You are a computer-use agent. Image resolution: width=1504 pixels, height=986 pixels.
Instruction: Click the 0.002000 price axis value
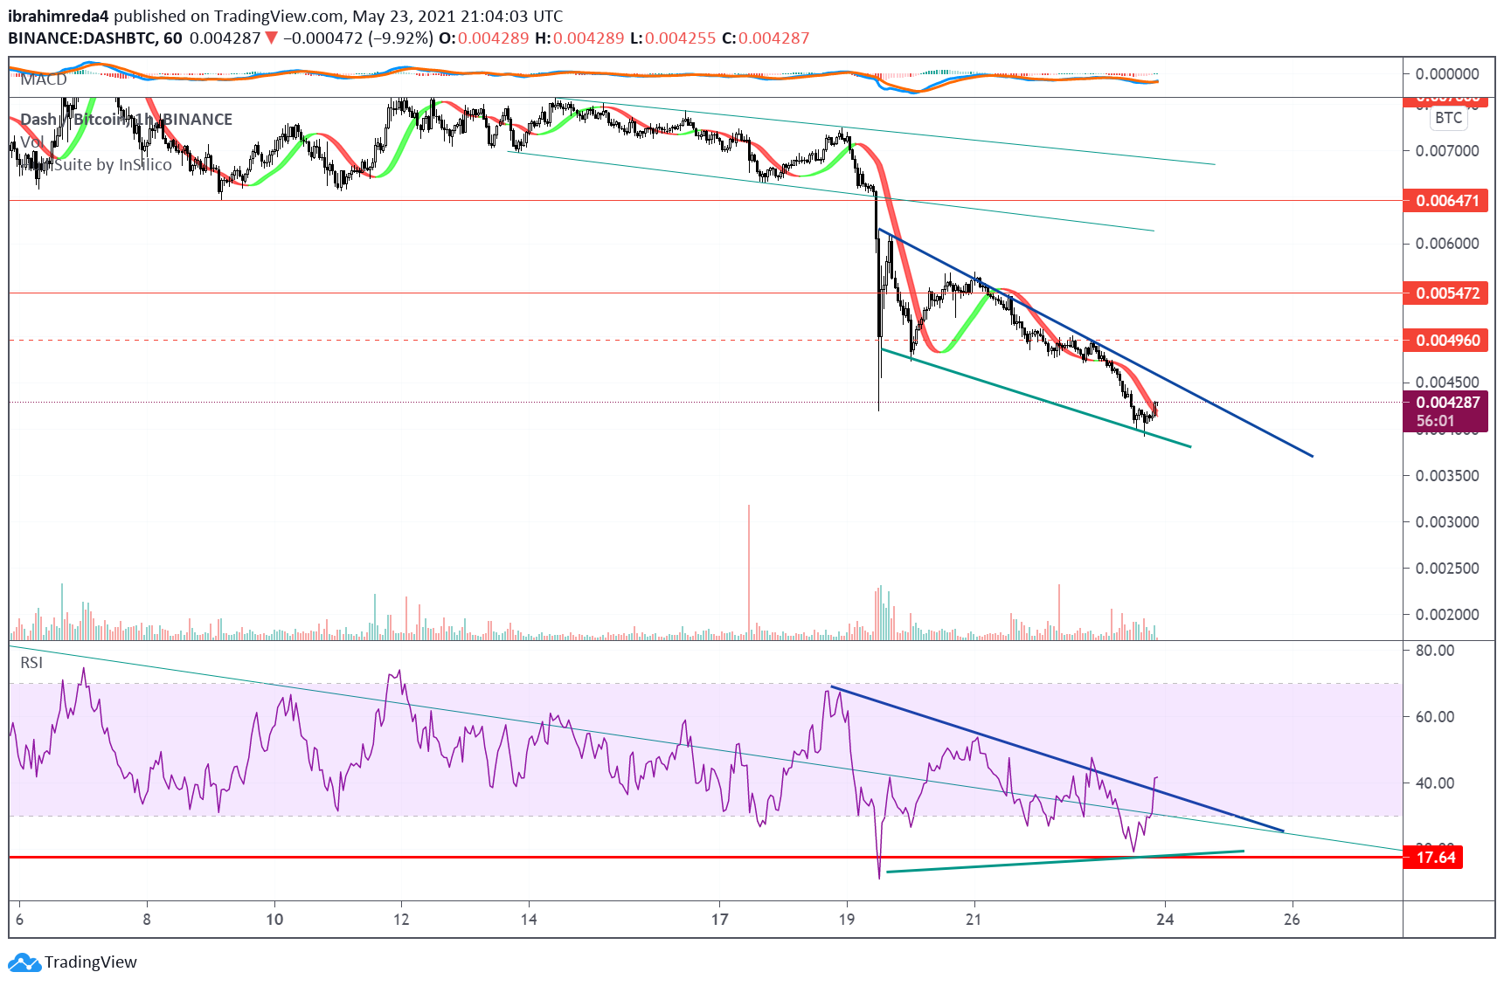click(1447, 615)
